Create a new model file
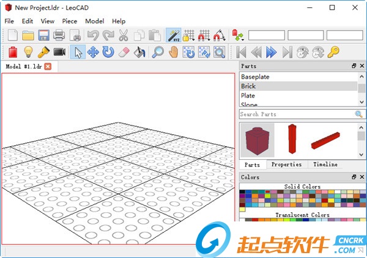Image resolution: width=367 pixels, height=258 pixels. pyautogui.click(x=13, y=35)
